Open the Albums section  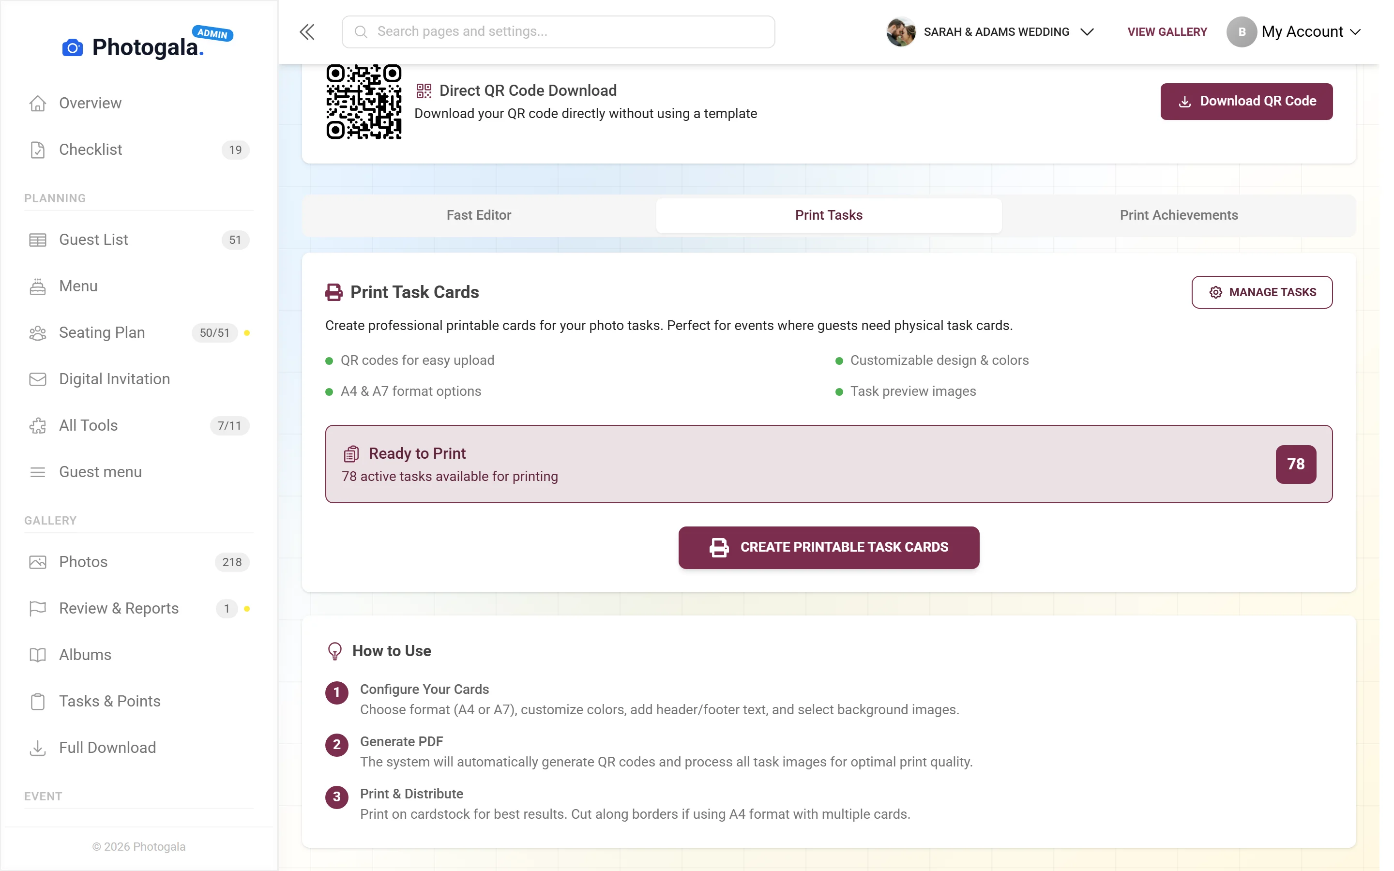(x=139, y=655)
